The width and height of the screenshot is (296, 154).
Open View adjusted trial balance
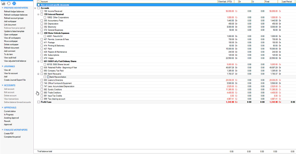point(15,61)
